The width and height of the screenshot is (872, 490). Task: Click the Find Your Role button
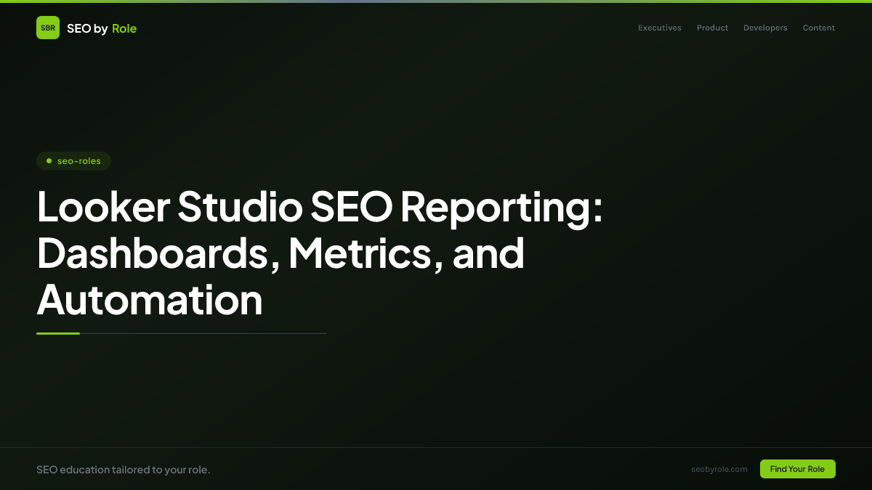(x=797, y=469)
